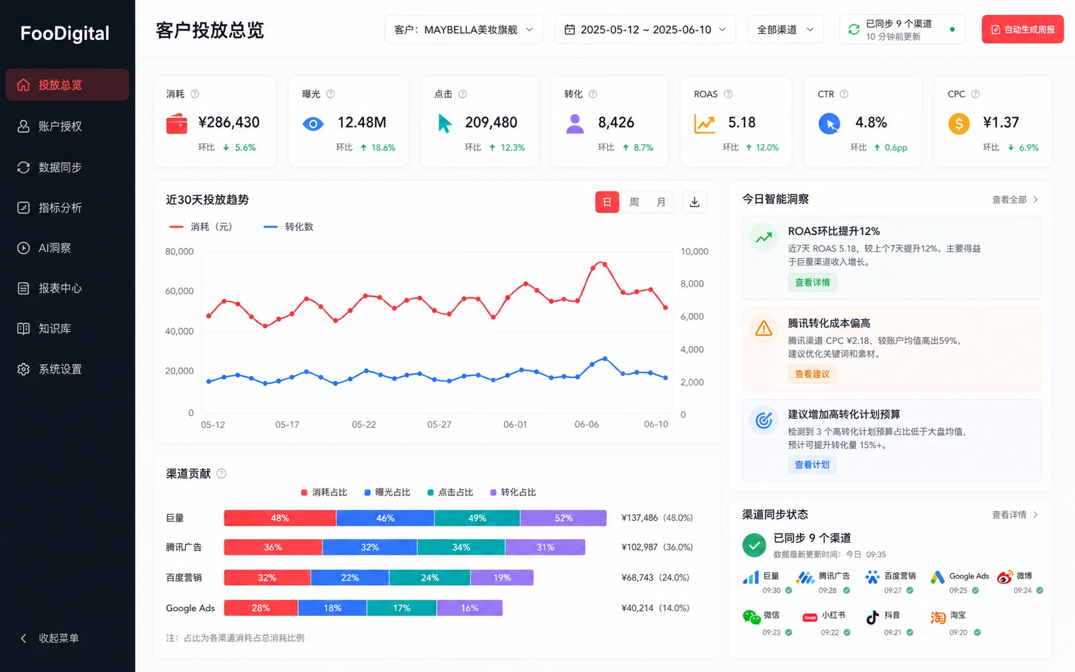Open 账户授权 in sidebar

coord(67,126)
